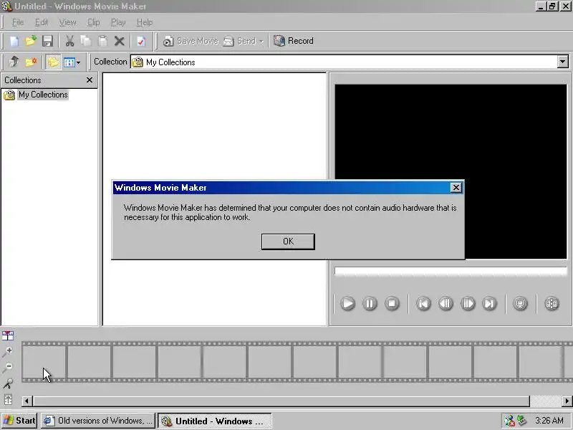Screen dimensions: 573x430
Task: Open the Help menu
Action: click(145, 22)
